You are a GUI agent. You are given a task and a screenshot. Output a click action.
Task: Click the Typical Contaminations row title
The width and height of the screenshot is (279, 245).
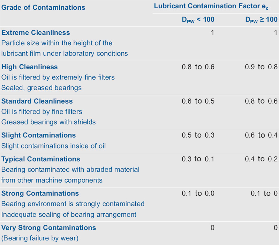(x=40, y=159)
